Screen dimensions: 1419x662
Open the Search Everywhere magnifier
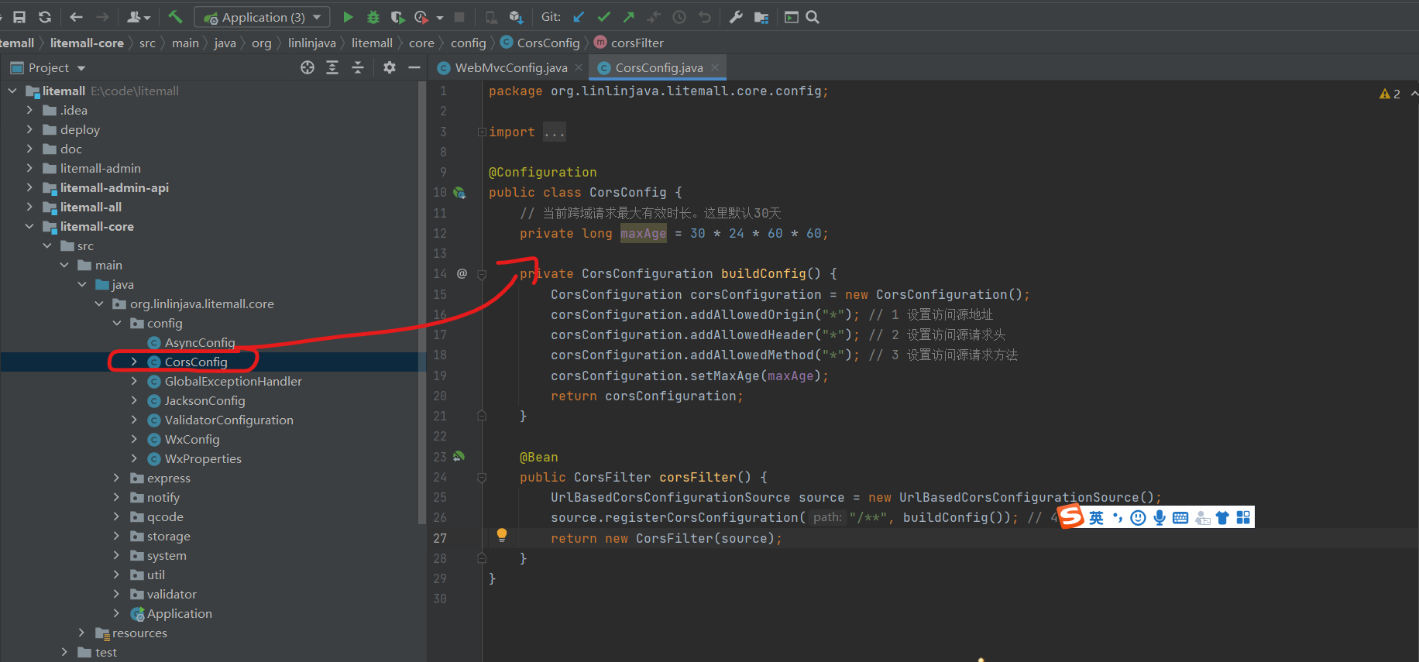pos(813,17)
